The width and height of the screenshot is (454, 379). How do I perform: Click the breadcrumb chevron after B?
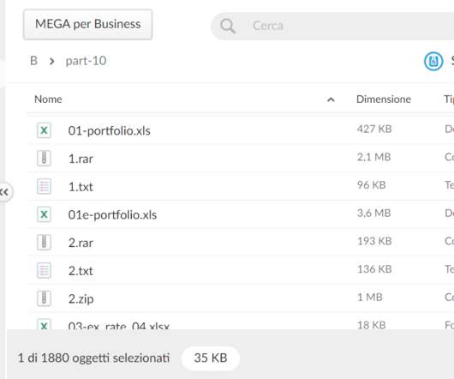click(52, 61)
